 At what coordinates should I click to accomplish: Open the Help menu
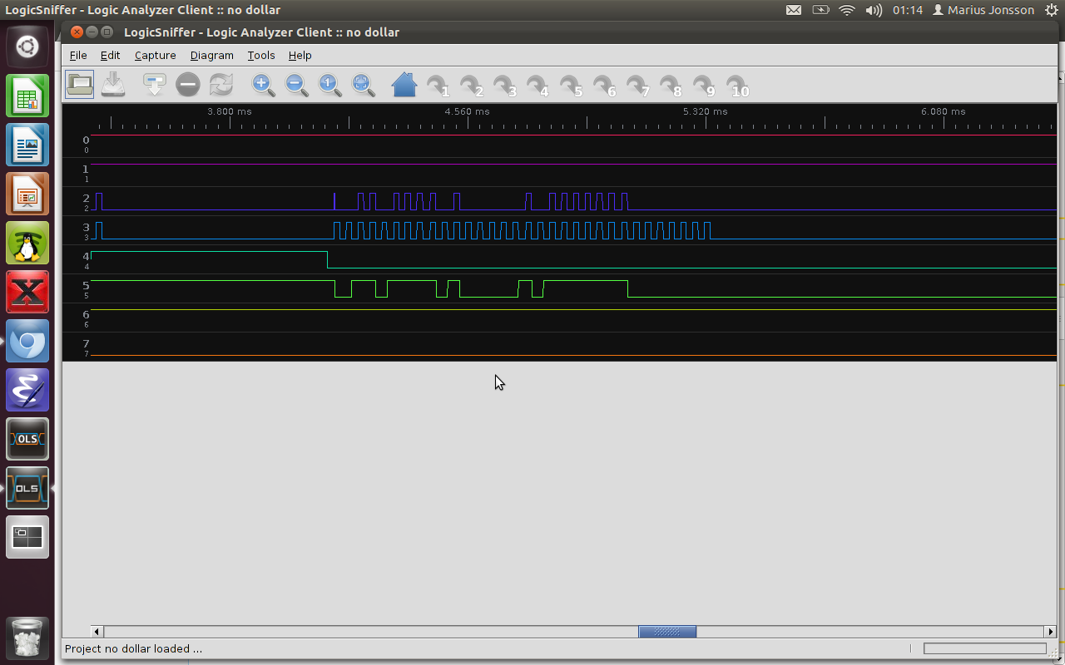coord(300,55)
